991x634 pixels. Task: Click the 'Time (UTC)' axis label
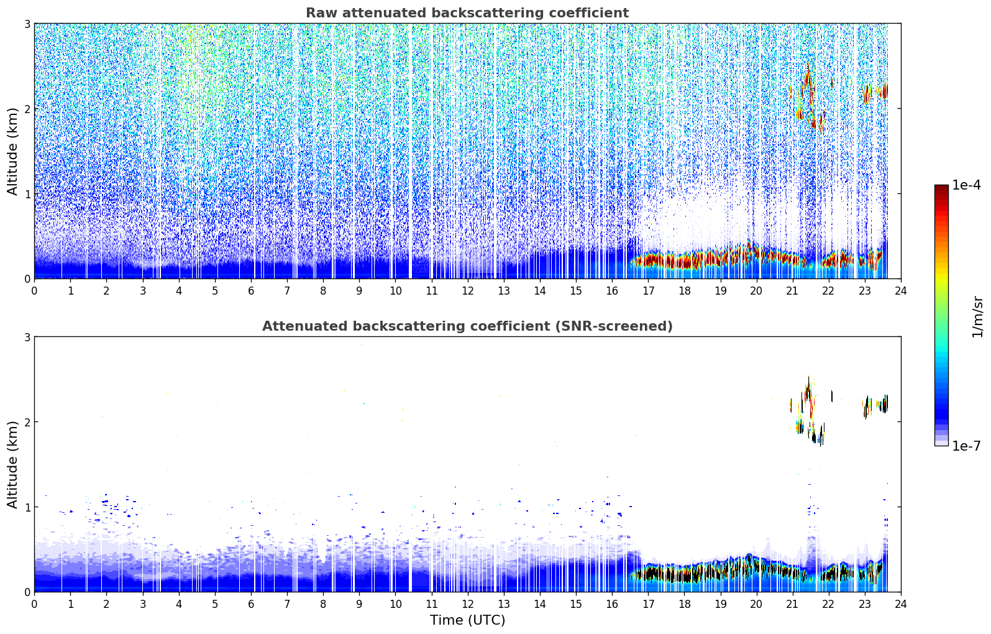[467, 620]
